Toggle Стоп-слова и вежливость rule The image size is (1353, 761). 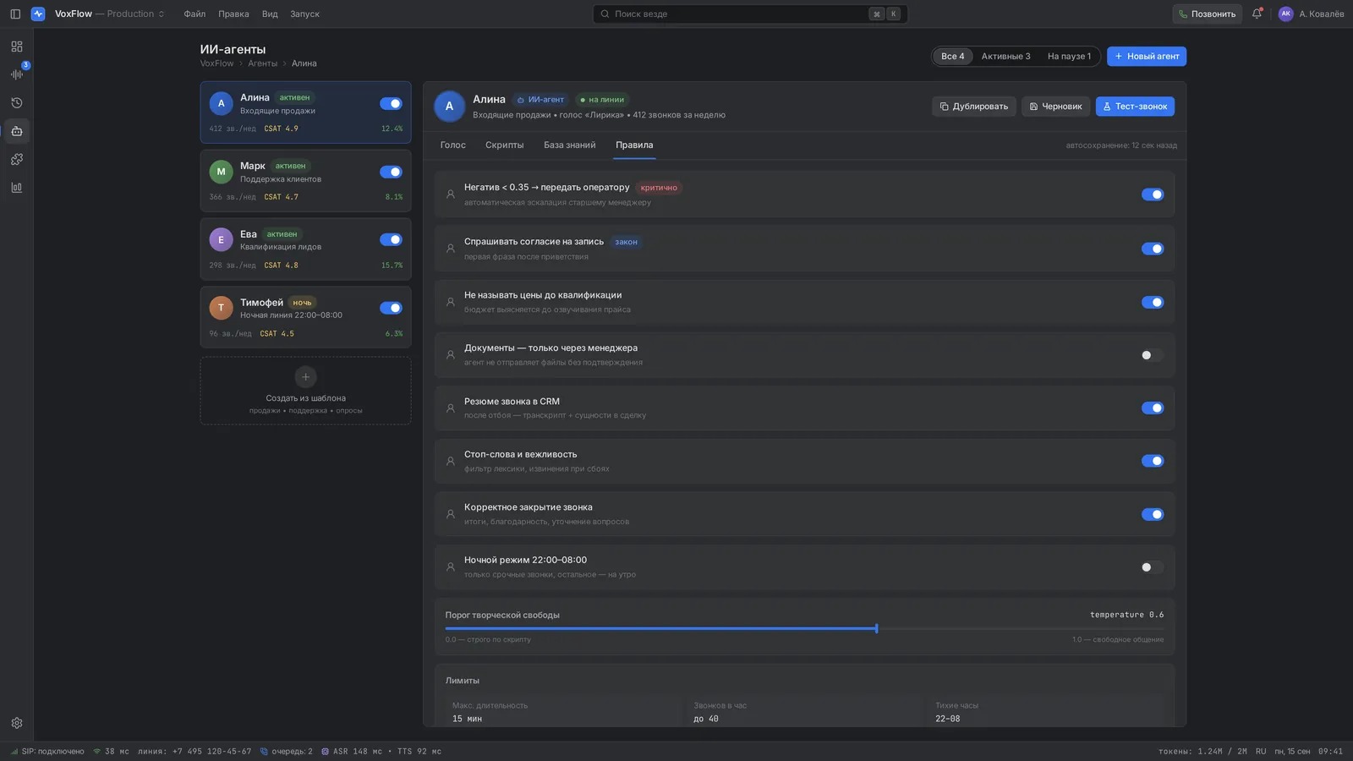1153,461
